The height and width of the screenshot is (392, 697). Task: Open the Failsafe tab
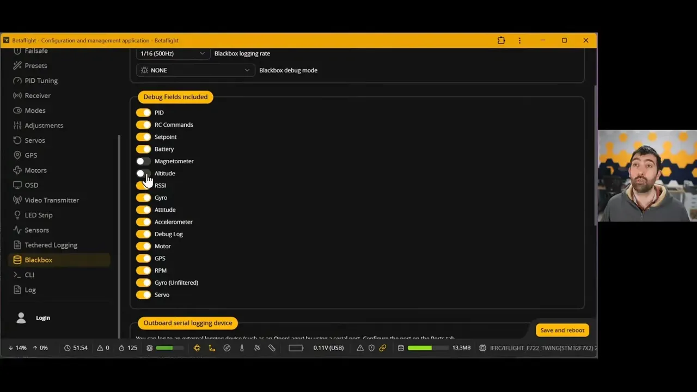tap(36, 51)
